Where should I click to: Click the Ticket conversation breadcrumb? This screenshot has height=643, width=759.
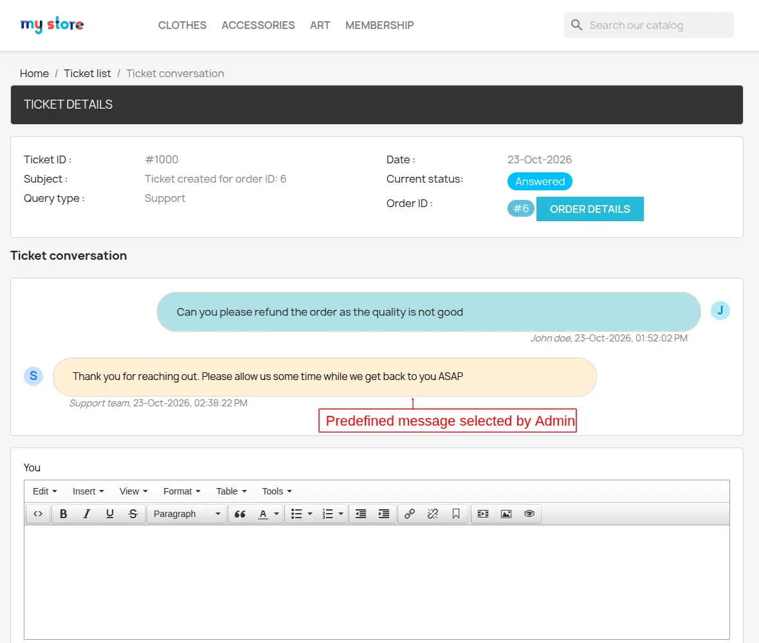[x=175, y=73]
